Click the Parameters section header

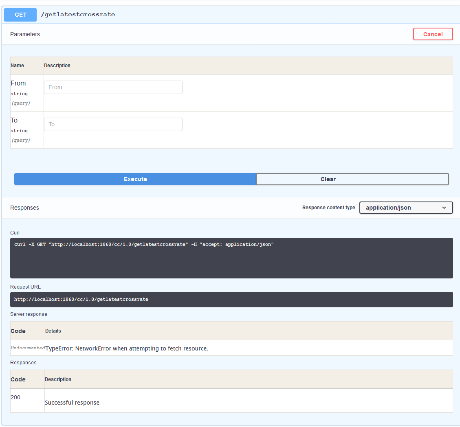pyautogui.click(x=25, y=34)
